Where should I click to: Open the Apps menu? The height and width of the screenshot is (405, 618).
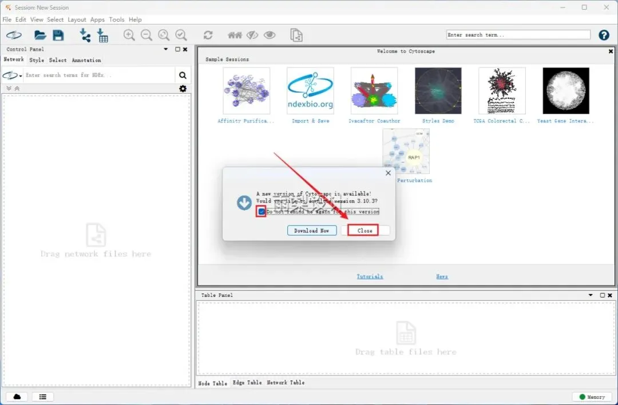[97, 19]
